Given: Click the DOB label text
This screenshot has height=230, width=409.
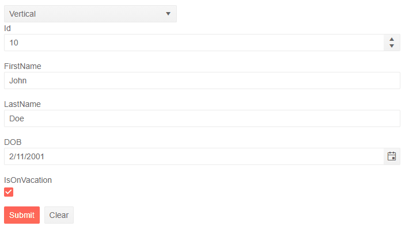Looking at the screenshot, I should (13, 142).
